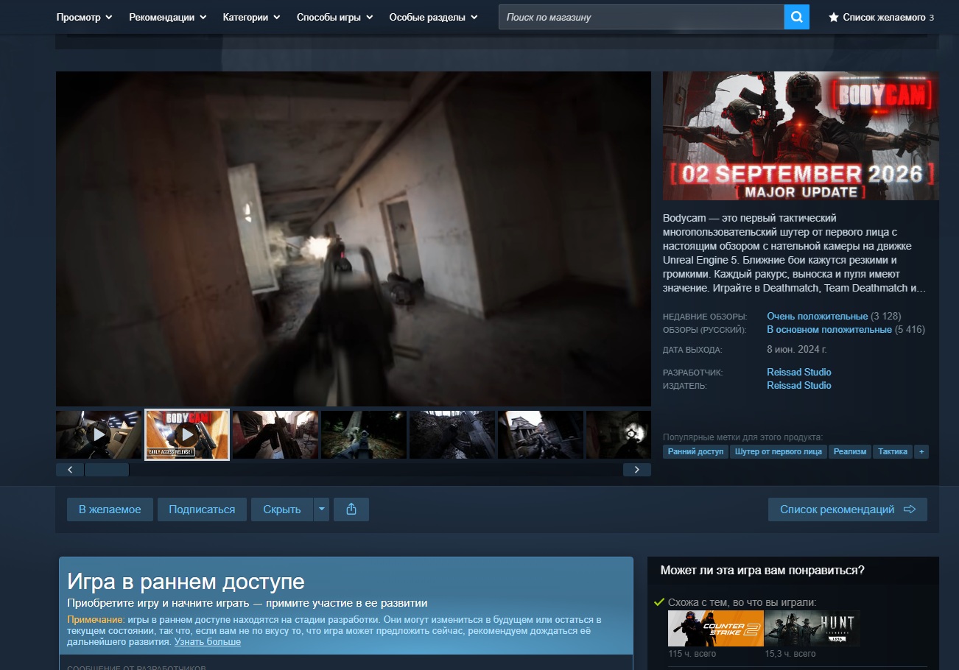Click the recent reviews count (3 128)

point(886,317)
